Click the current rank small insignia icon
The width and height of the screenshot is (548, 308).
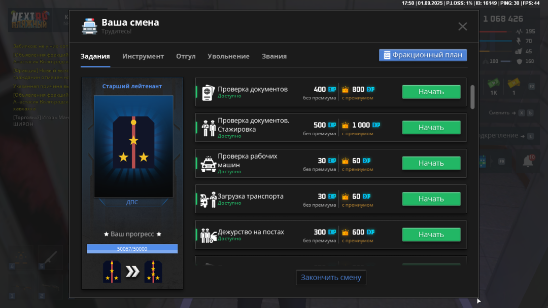112,272
